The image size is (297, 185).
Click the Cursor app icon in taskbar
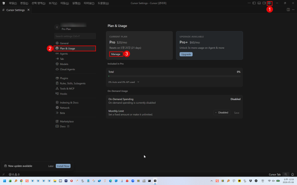click(x=155, y=181)
